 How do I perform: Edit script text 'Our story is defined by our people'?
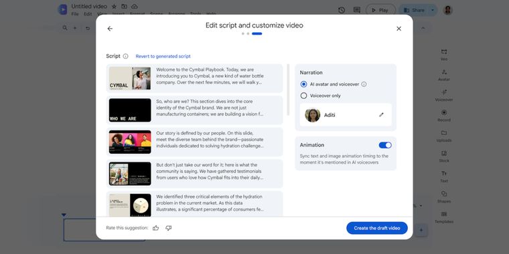tap(210, 140)
